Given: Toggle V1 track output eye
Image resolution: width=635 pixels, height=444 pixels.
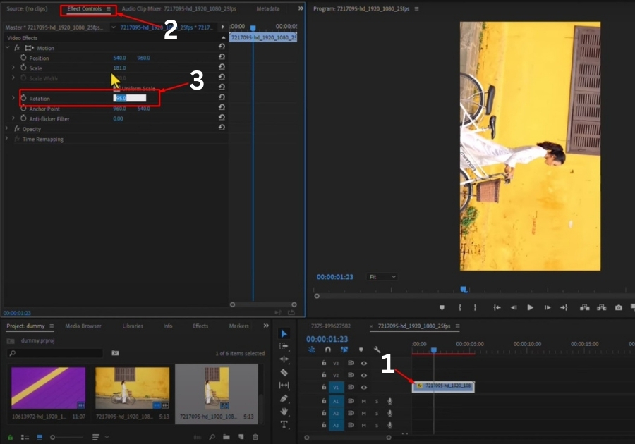Looking at the screenshot, I should click(x=363, y=388).
